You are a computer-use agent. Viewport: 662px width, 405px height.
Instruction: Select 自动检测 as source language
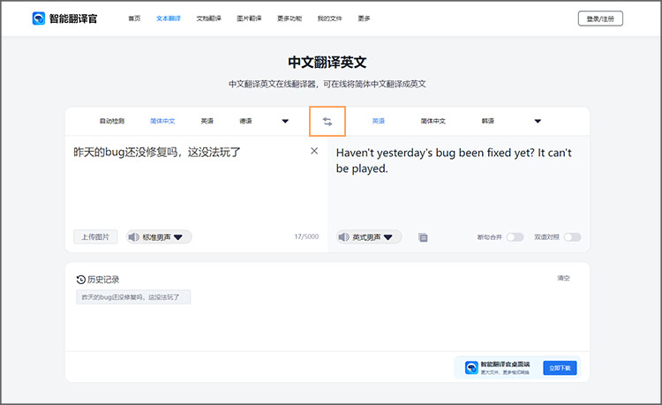tap(112, 121)
